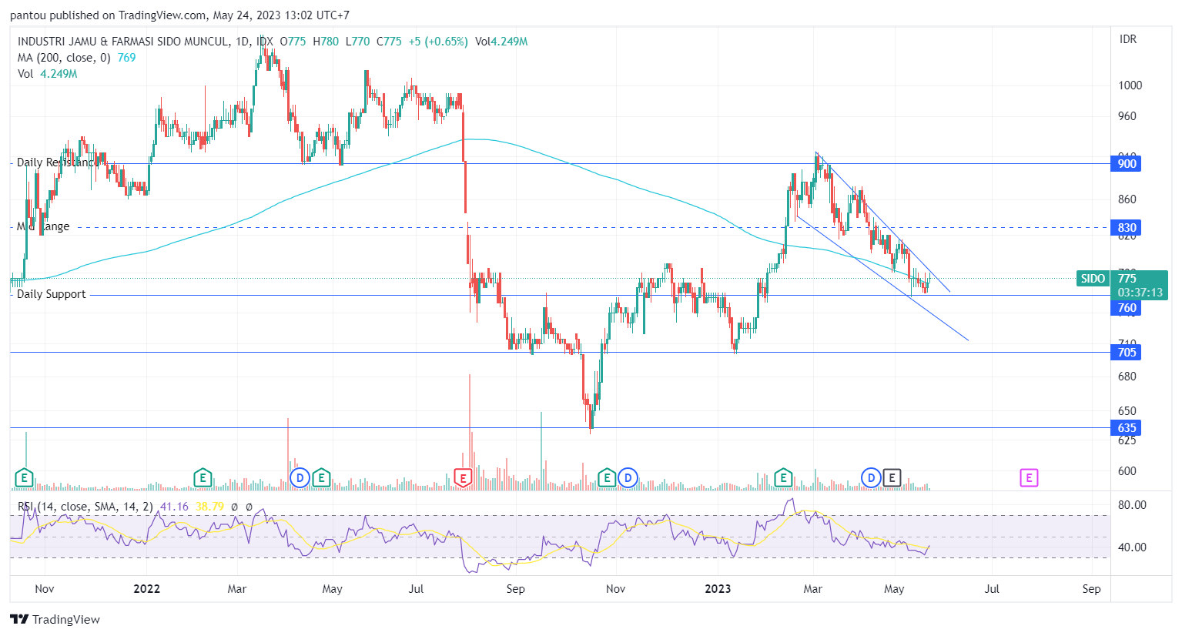Click the green earnings marker right of April 2022 dividend
This screenshot has width=1182, height=636.
point(321,478)
